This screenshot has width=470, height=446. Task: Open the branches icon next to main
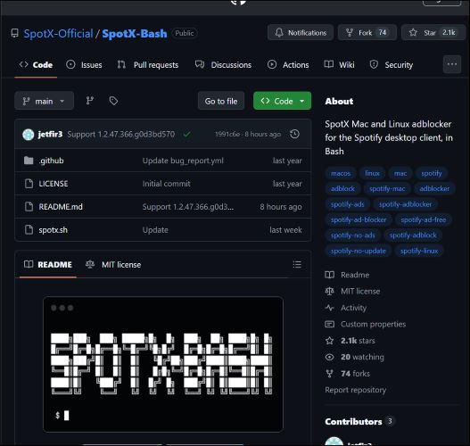pos(90,101)
